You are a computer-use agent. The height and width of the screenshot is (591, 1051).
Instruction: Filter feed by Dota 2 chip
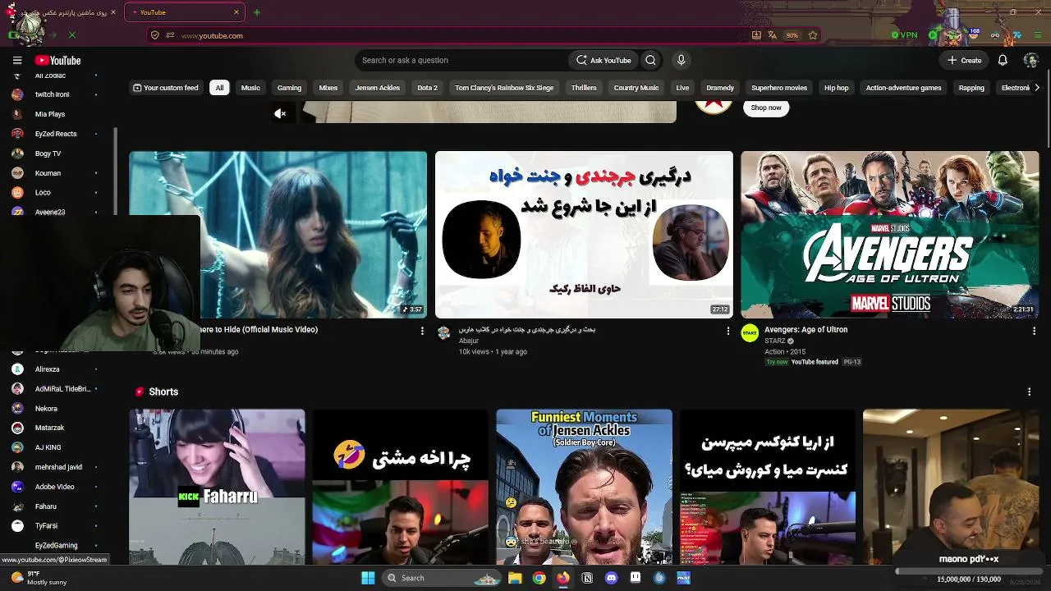click(428, 88)
